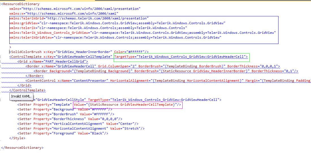Viewport: 311px width, 153px height.
Task: Click the TargetType attribute on the Style line
Action: (154, 100)
